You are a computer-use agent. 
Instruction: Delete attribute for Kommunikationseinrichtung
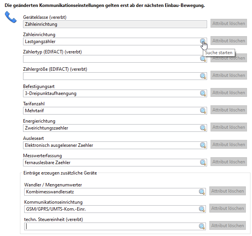click(228, 208)
